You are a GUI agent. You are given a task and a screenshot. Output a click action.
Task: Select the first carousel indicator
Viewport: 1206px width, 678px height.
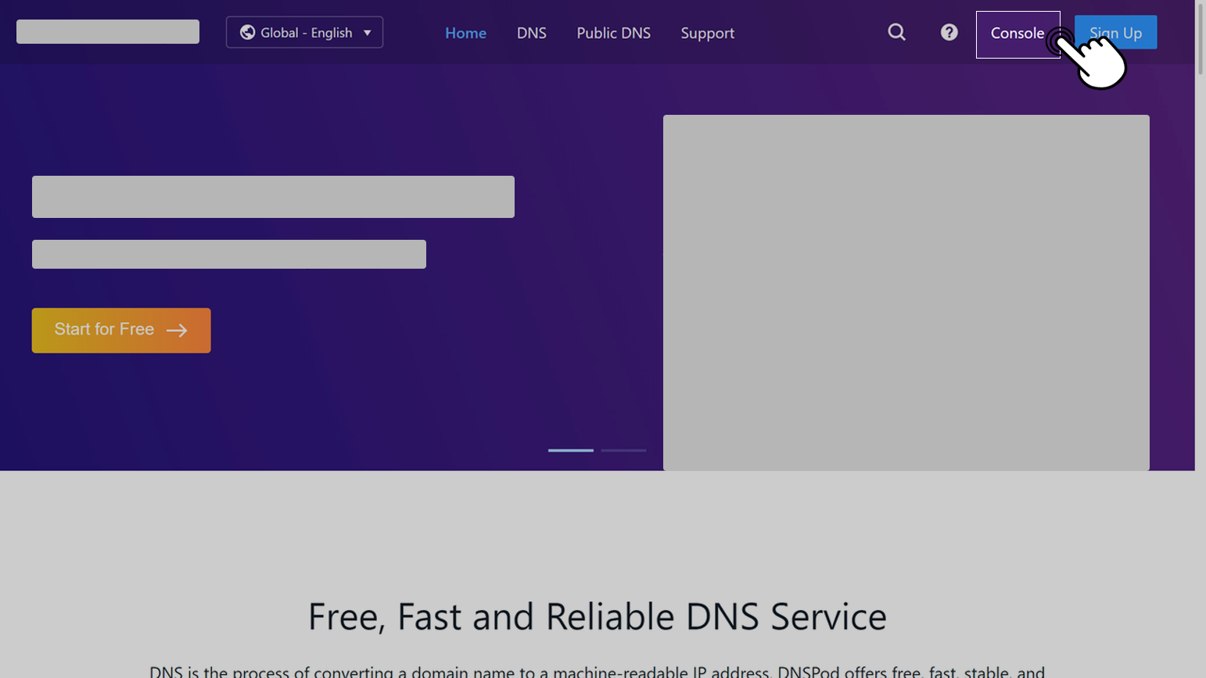pos(570,451)
